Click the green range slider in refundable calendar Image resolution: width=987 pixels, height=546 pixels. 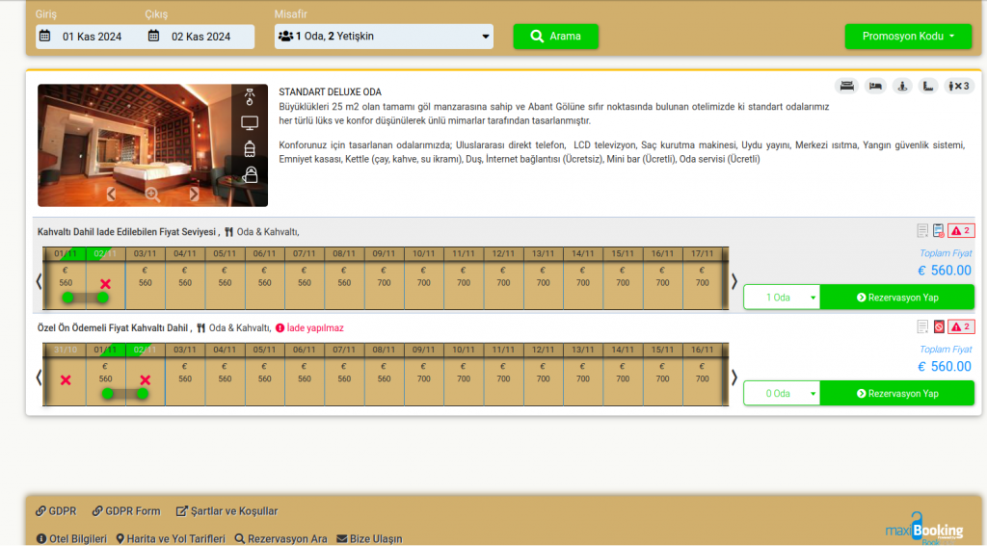[86, 298]
